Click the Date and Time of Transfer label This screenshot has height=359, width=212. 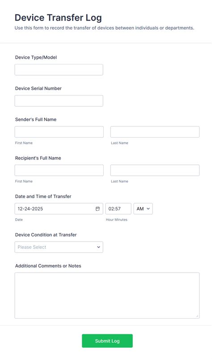(43, 196)
